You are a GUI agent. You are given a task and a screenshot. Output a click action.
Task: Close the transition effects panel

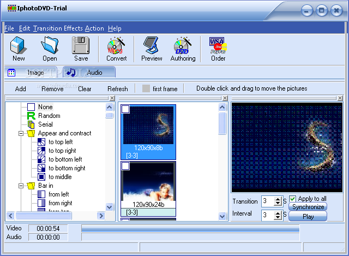pos(112,98)
